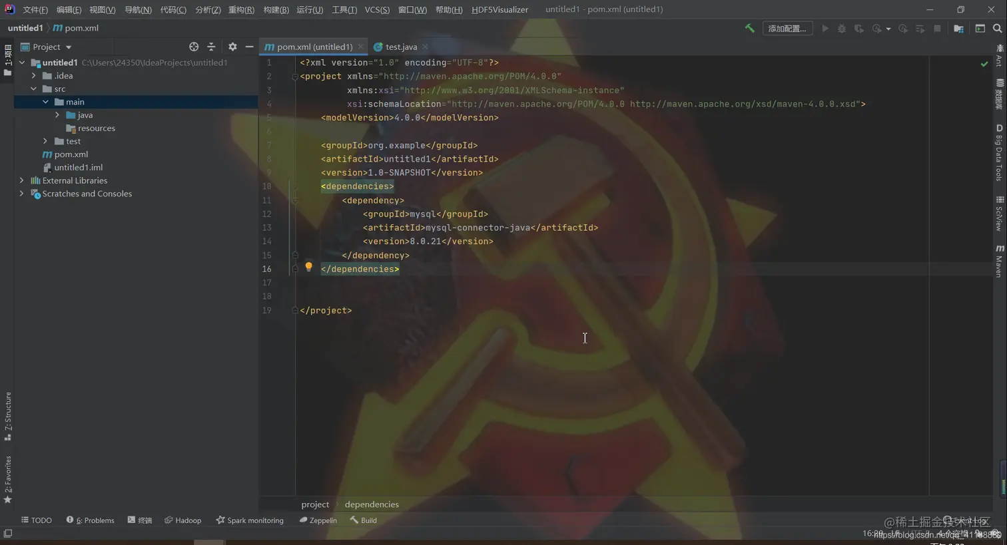1007x545 pixels.
Task: Open the Hadoop tool window
Action: [x=182, y=520]
